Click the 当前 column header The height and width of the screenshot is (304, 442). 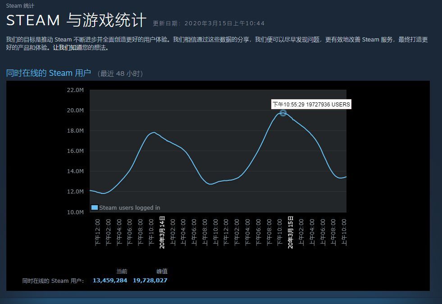pyautogui.click(x=122, y=271)
